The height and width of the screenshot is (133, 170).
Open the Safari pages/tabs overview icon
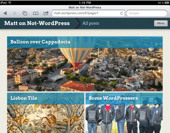point(25,13)
